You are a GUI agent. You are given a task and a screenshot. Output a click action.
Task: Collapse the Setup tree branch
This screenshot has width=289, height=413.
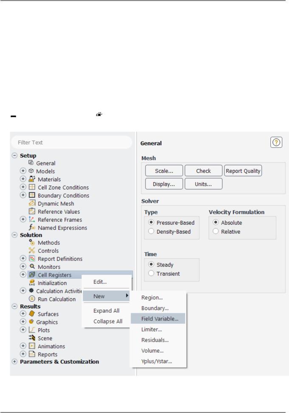(x=15, y=156)
